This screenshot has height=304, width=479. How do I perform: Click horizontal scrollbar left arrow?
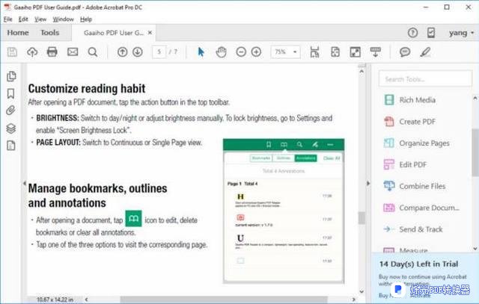pyautogui.click(x=87, y=300)
